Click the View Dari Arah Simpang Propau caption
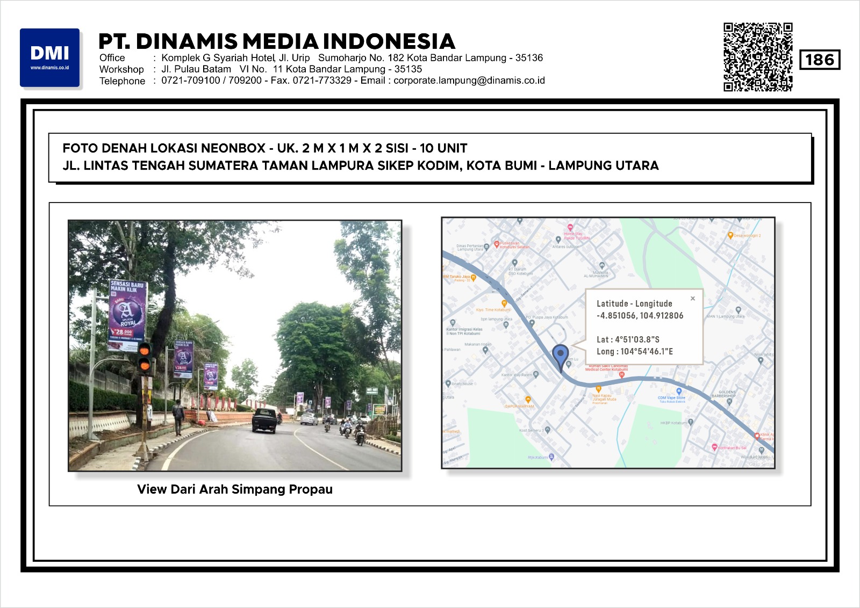The width and height of the screenshot is (860, 608). 235,489
